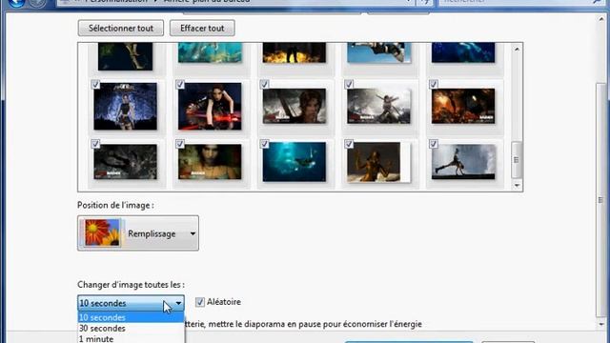Toggle the Aléatoire checkbox
This screenshot has width=610, height=343.
[199, 302]
